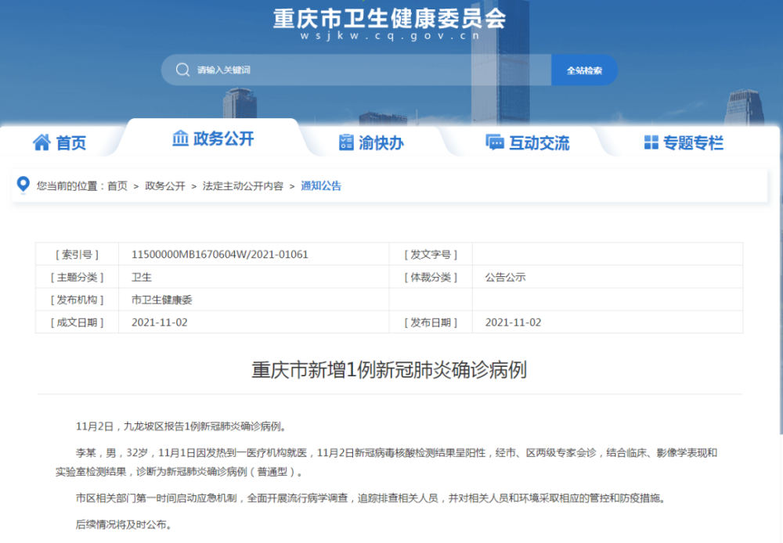The height and width of the screenshot is (543, 783).
Task: Go to the 互动交流 tab
Action: click(x=527, y=142)
